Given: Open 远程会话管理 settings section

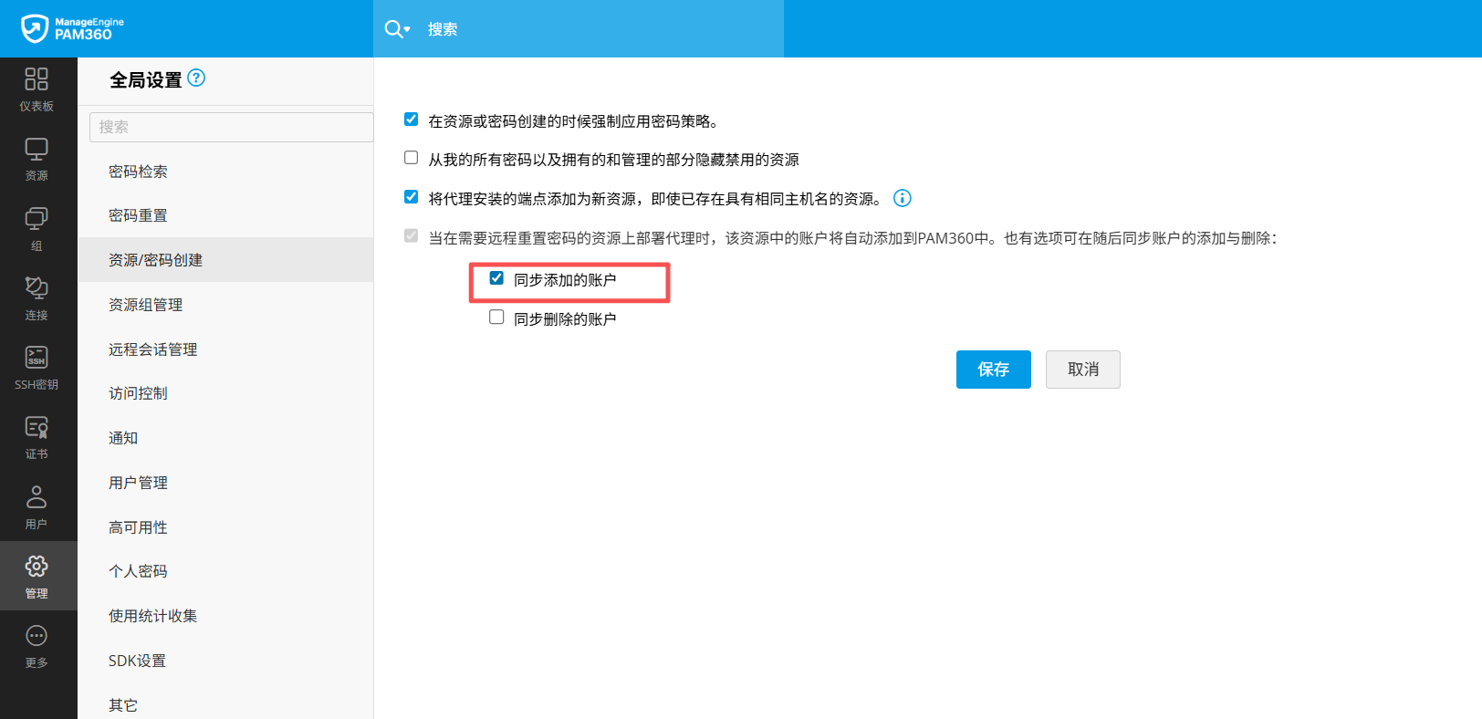Looking at the screenshot, I should click(152, 349).
